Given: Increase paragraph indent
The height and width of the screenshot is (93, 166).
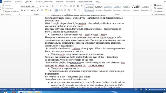Looking at the screenshot, I should coord(74,6).
